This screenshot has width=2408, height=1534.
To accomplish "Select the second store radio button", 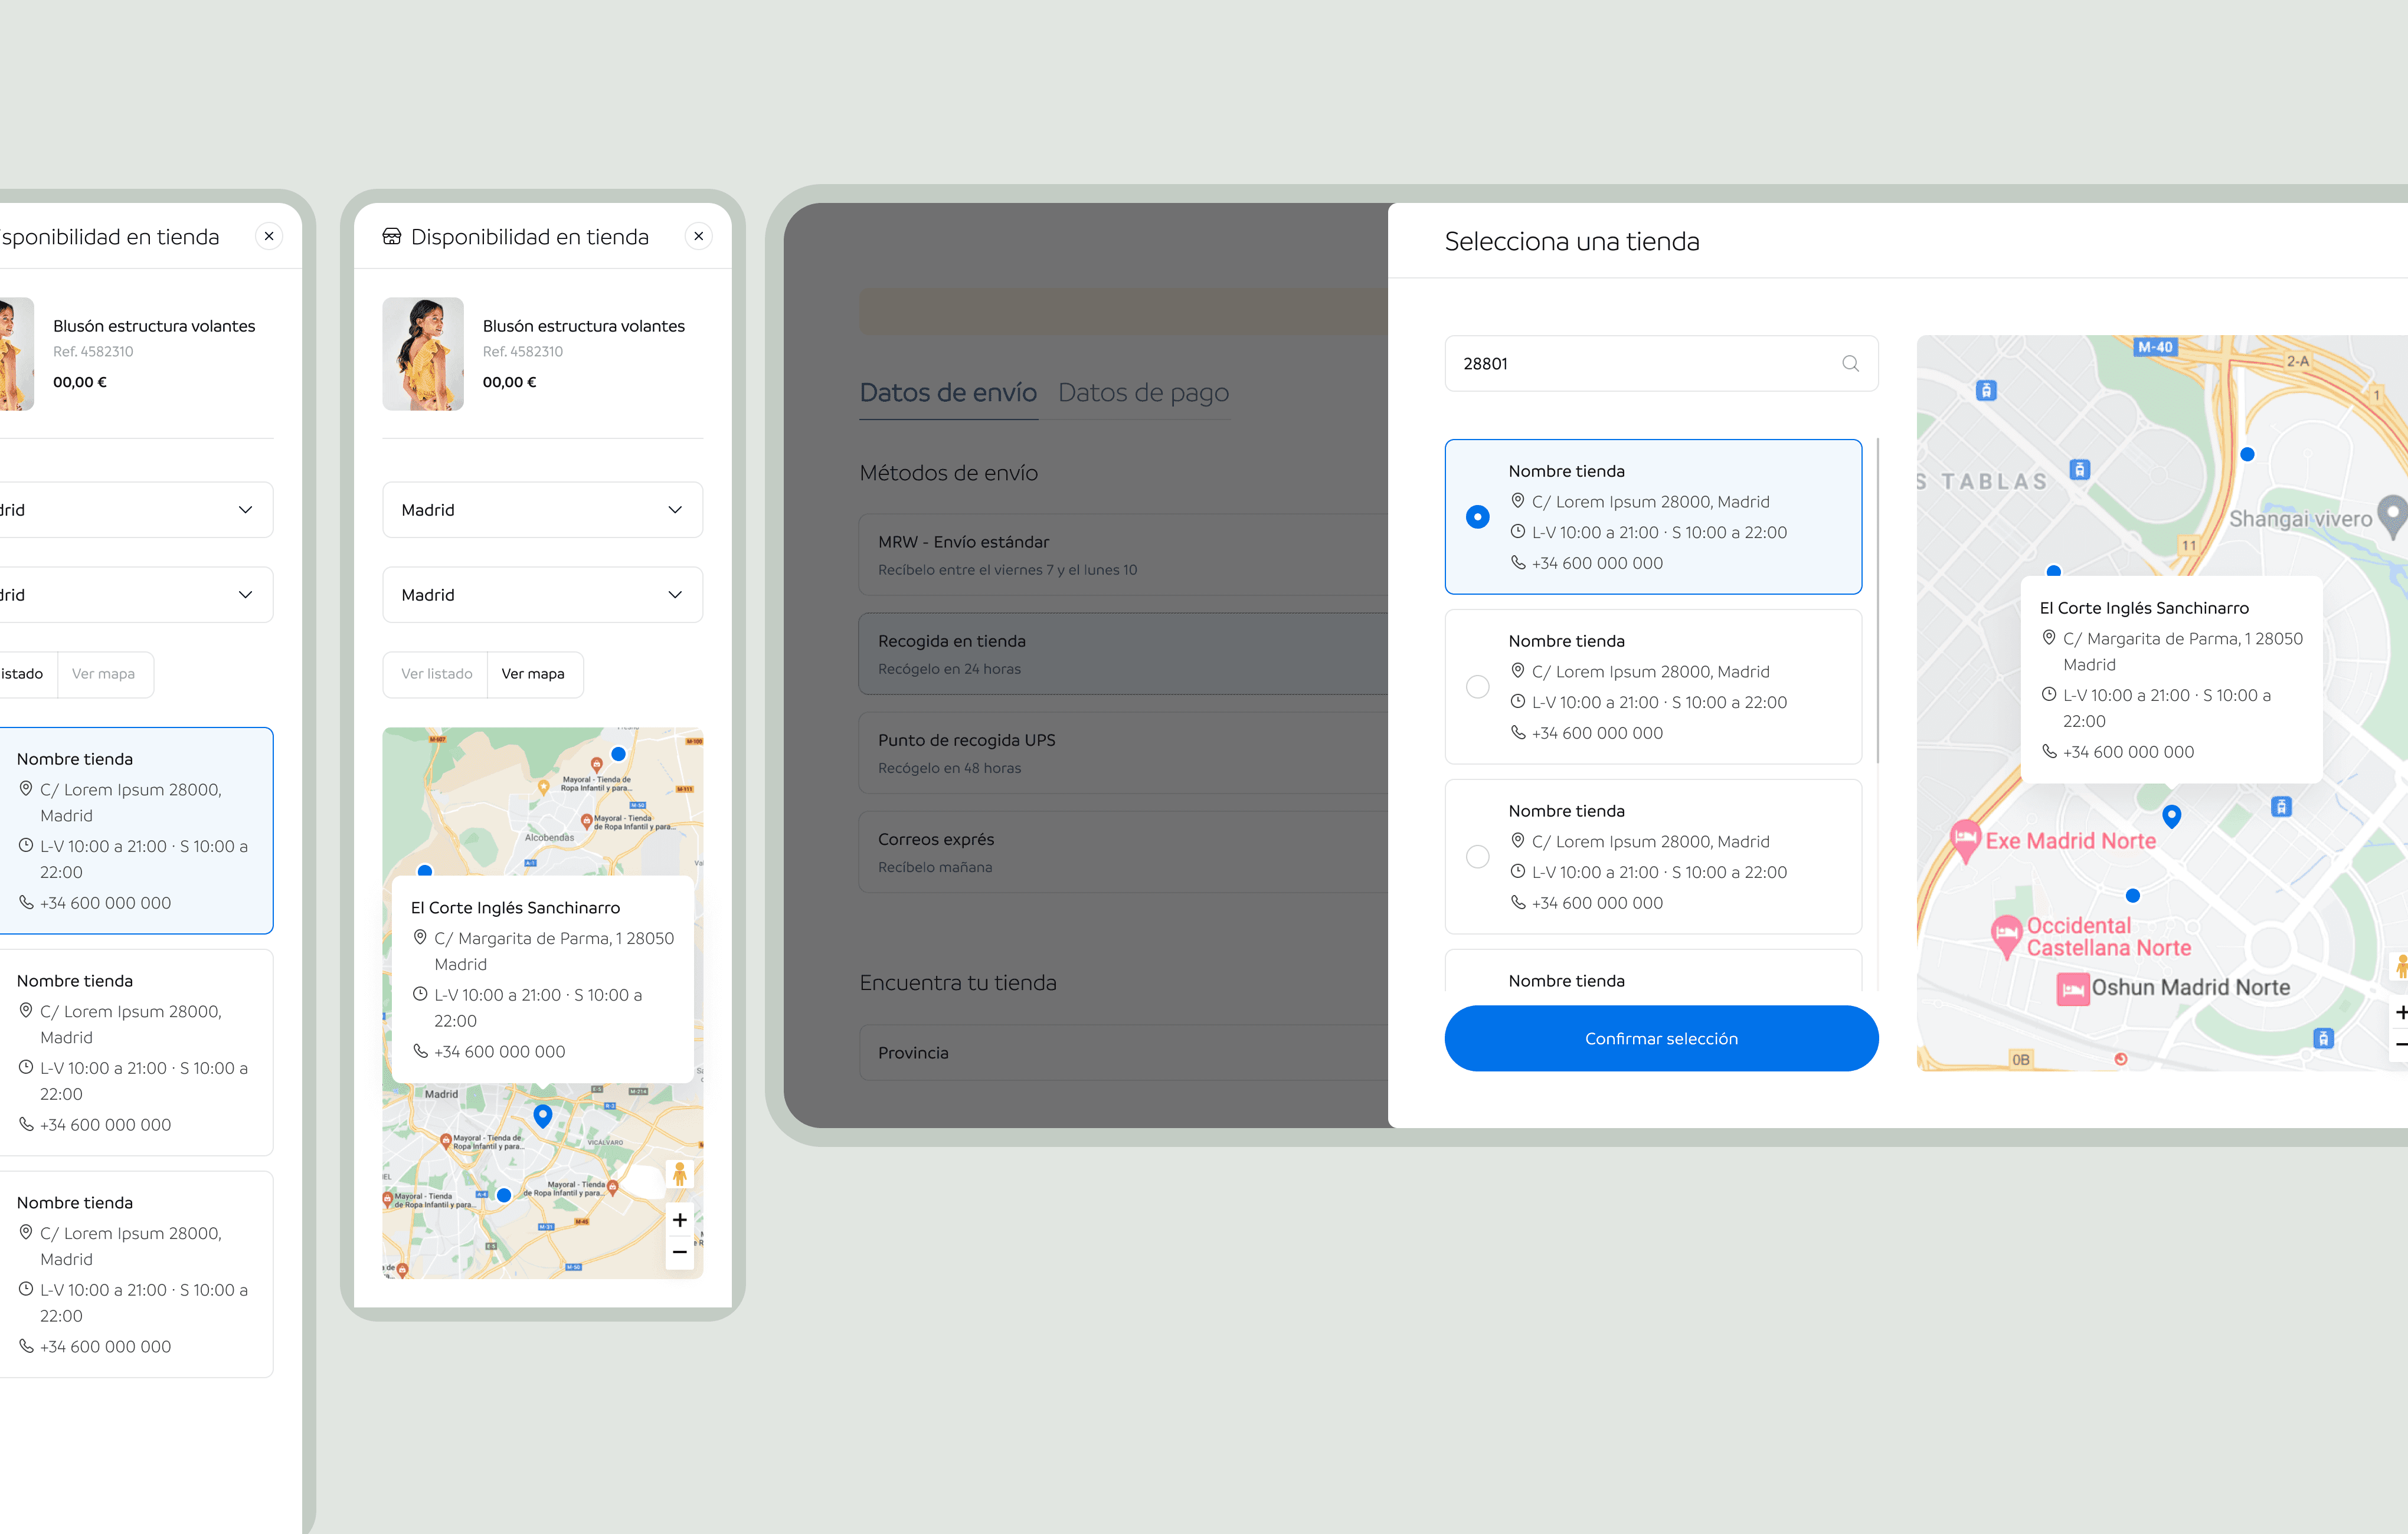I will coord(1477,687).
